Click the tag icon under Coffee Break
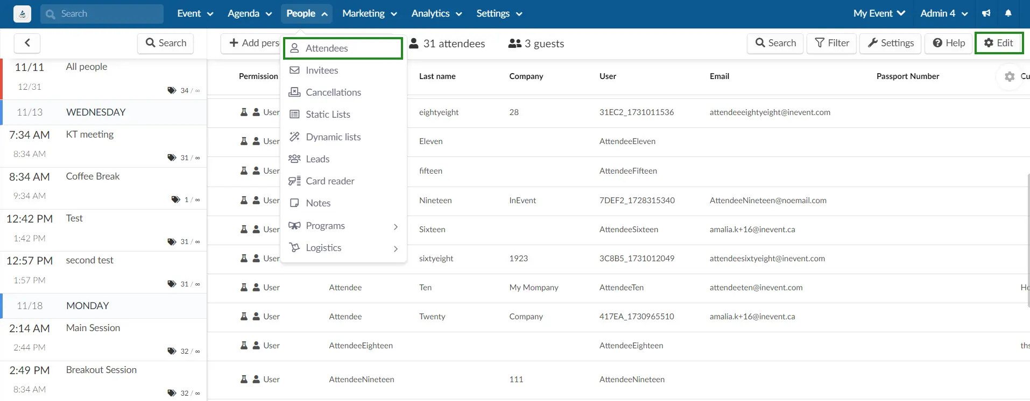Viewport: 1030px width, 401px height. click(x=175, y=199)
